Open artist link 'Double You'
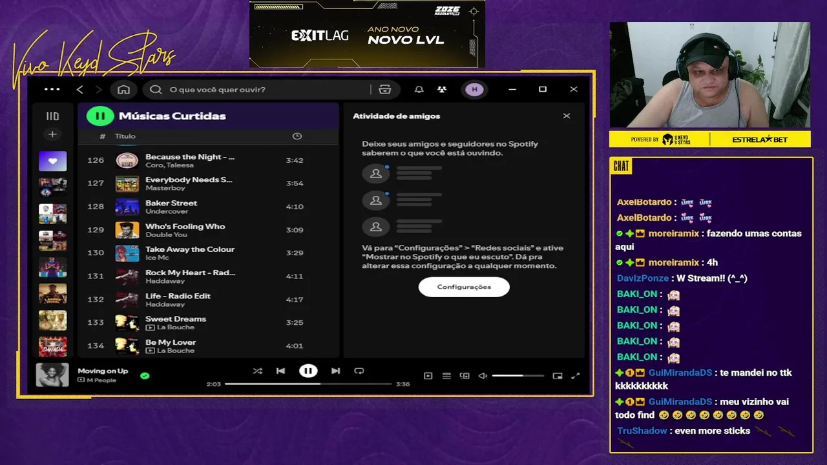Viewport: 827px width, 465px height. [x=166, y=234]
